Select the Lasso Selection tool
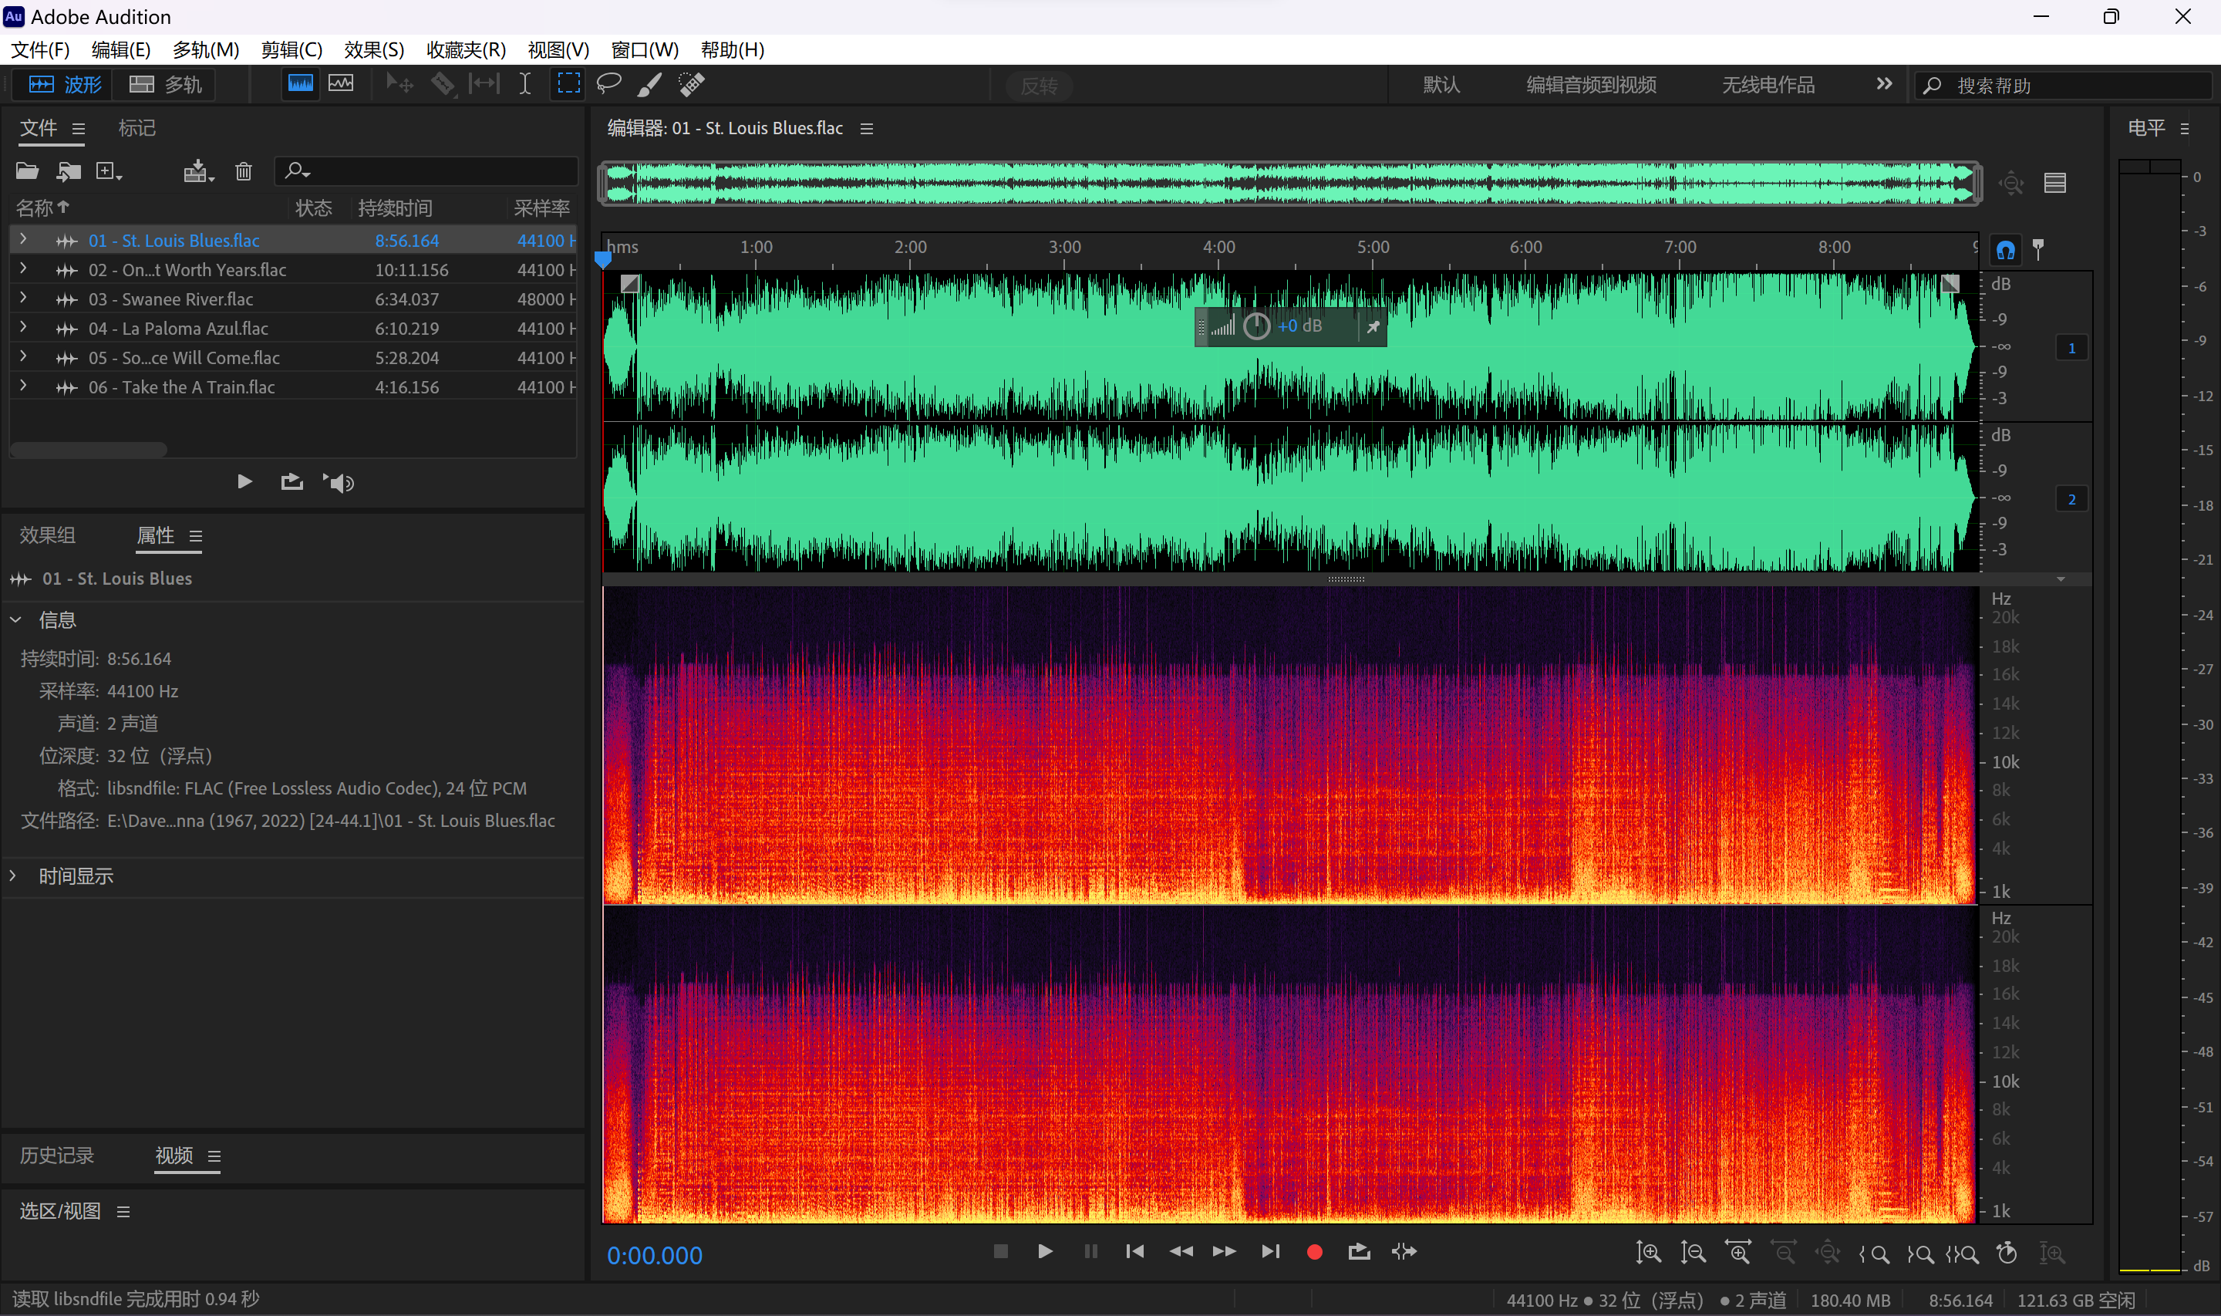The height and width of the screenshot is (1316, 2221). [609, 84]
